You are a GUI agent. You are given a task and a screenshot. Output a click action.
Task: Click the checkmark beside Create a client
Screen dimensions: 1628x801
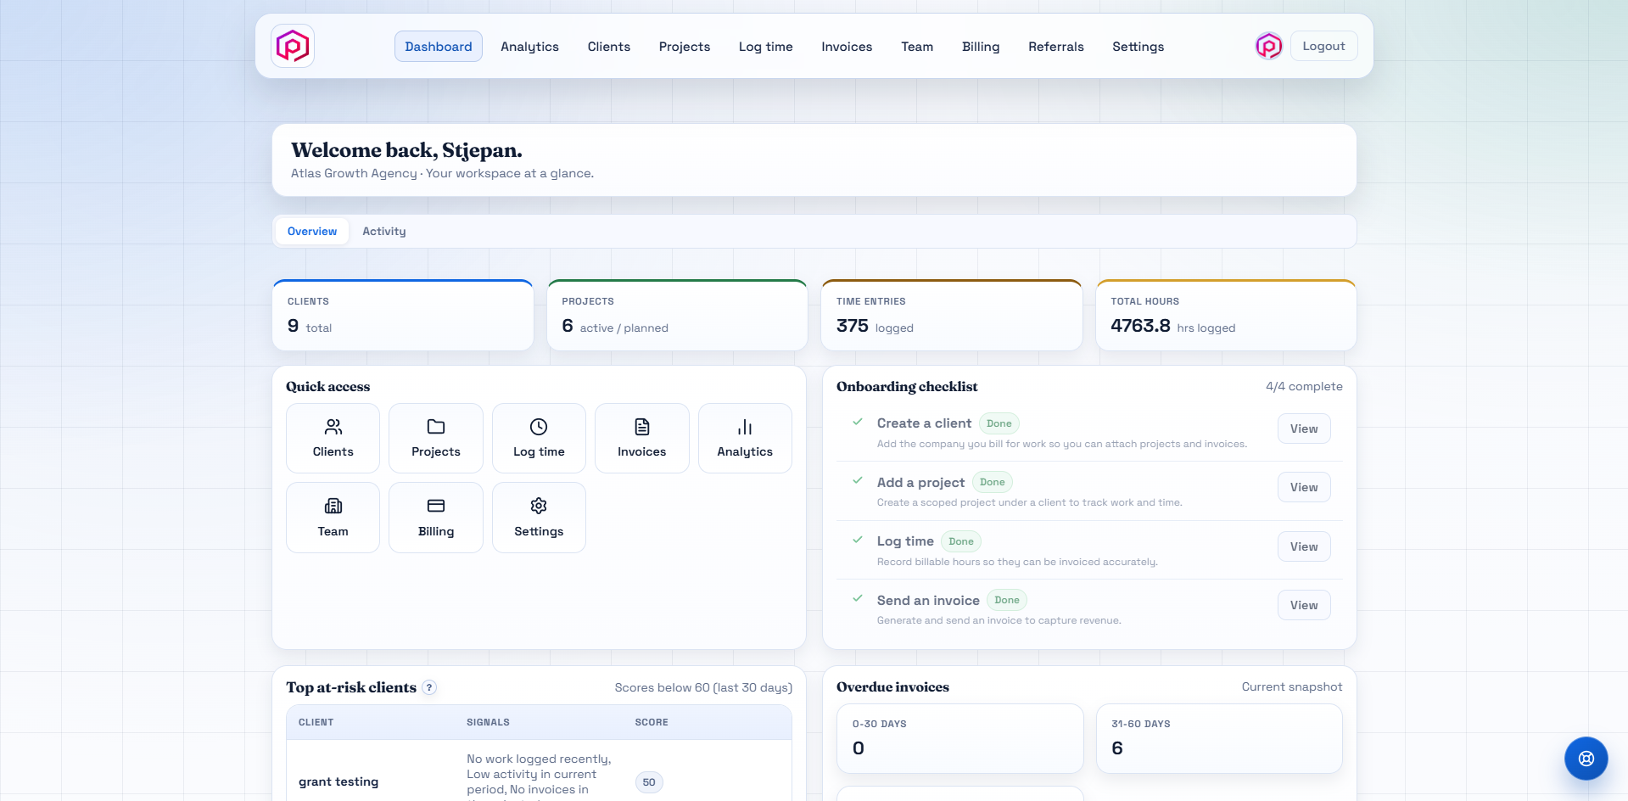858,423
